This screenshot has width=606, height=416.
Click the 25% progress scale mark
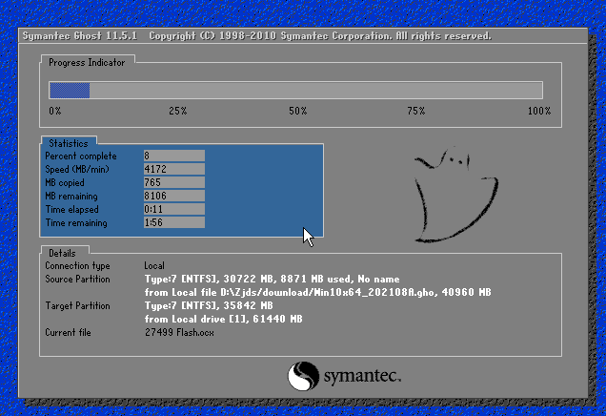(x=178, y=111)
